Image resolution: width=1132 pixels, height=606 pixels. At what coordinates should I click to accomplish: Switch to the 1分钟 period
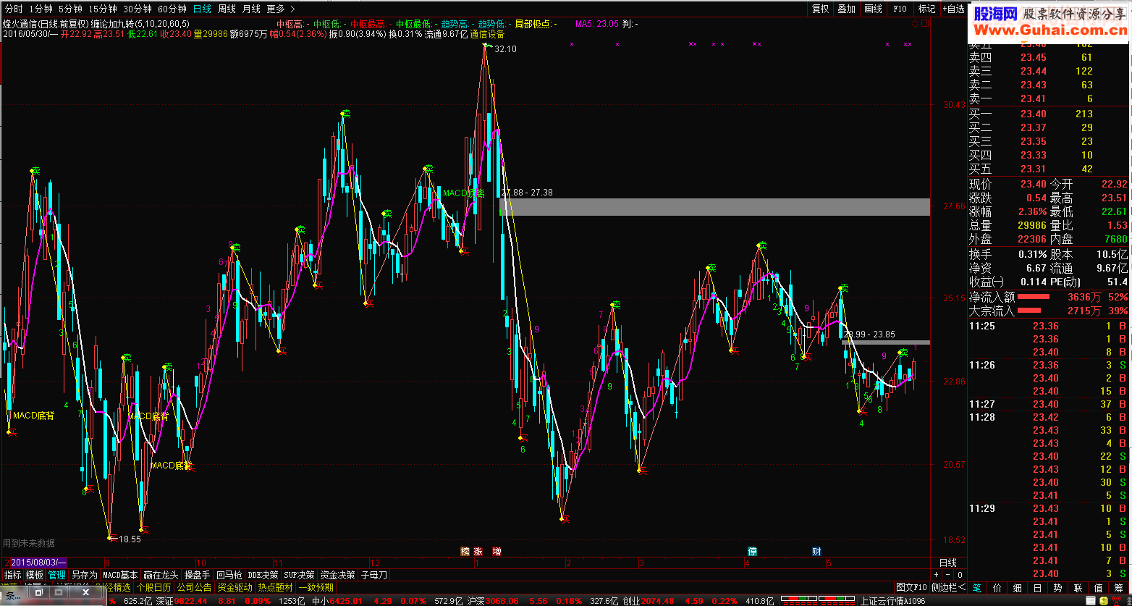click(41, 9)
